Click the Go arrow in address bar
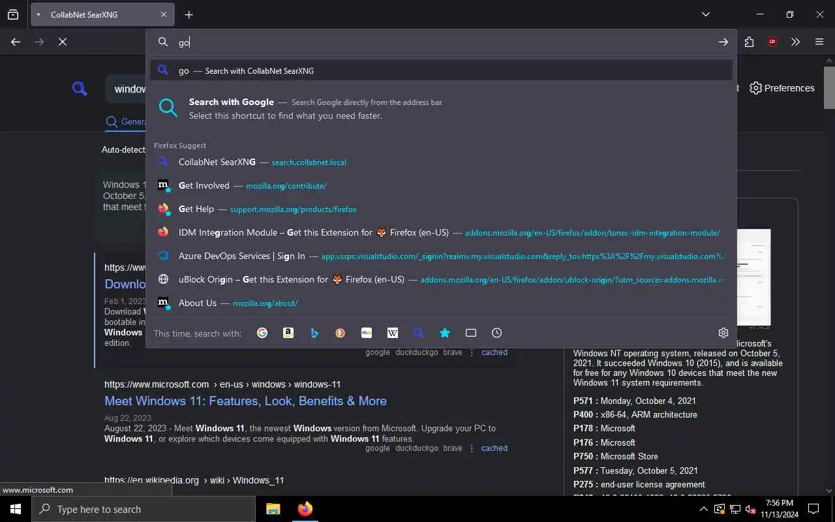This screenshot has height=522, width=835. coord(723,42)
